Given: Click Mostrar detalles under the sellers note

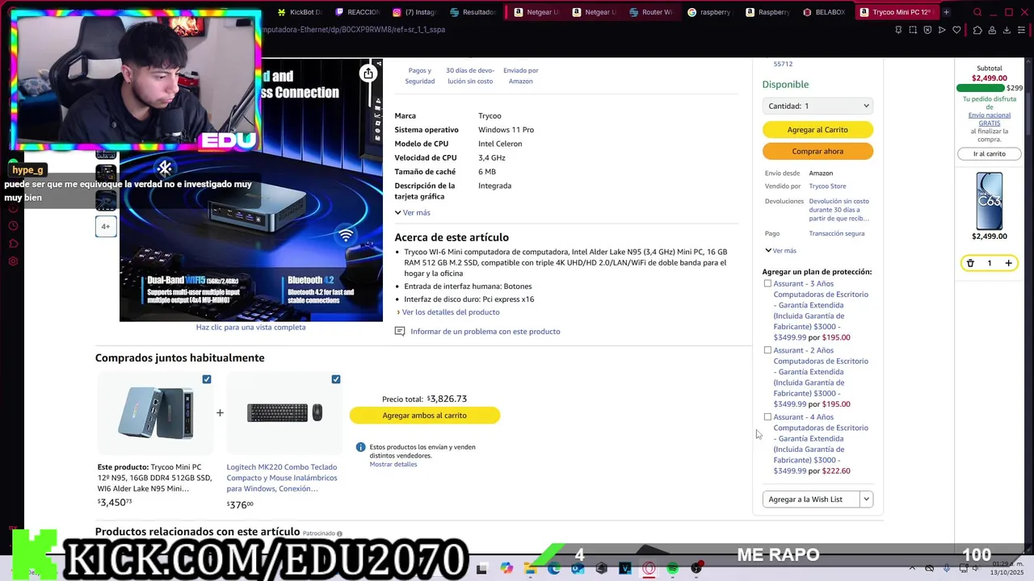Looking at the screenshot, I should (x=393, y=464).
